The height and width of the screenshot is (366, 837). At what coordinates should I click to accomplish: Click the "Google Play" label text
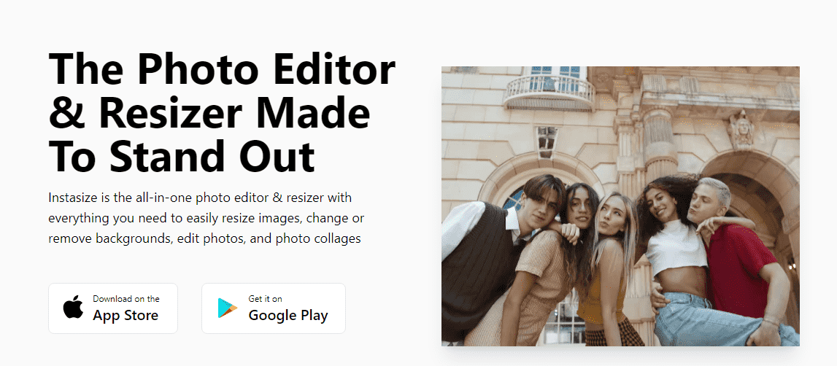[x=288, y=316]
